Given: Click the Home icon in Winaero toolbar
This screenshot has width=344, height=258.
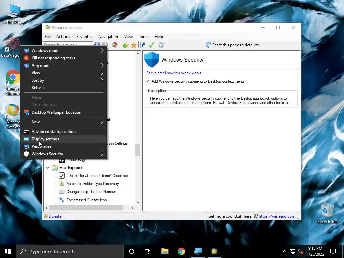Looking at the screenshot, I should point(115,45).
